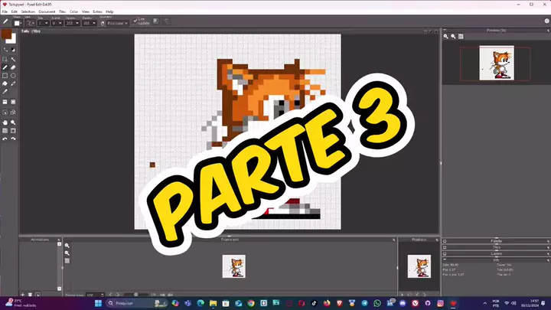The height and width of the screenshot is (310, 551).
Task: Open the brush Size dropdown
Action: tap(43, 23)
